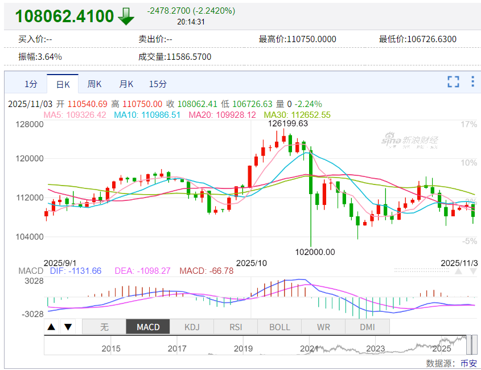Image resolution: width=481 pixels, height=370 pixels.
Task: Click the 2021 area in the overview timeline
Action: tap(310, 348)
